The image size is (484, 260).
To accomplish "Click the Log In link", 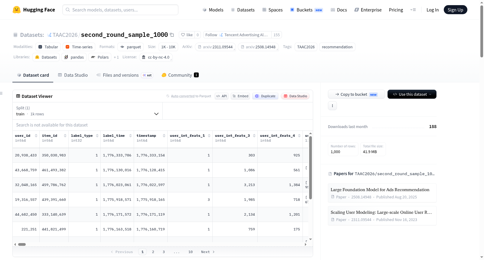I will click(x=433, y=10).
